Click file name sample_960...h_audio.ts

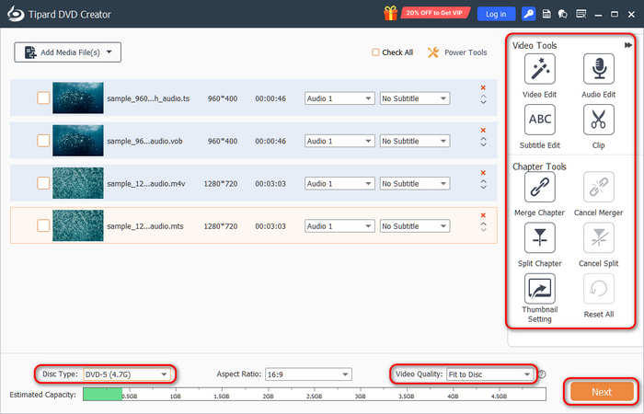click(x=148, y=98)
